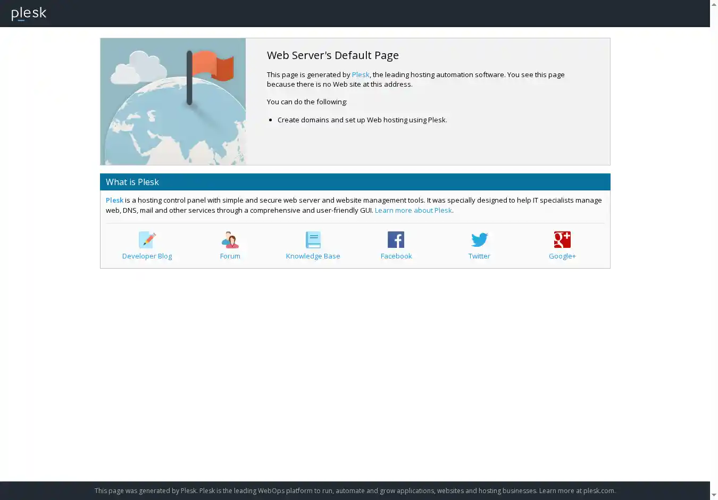The image size is (718, 500).
Task: Click the "What is Plesk" blue header bar
Action: (x=355, y=182)
